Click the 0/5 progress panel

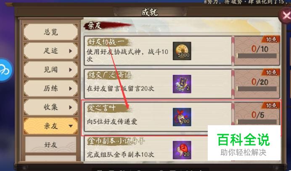257,113
